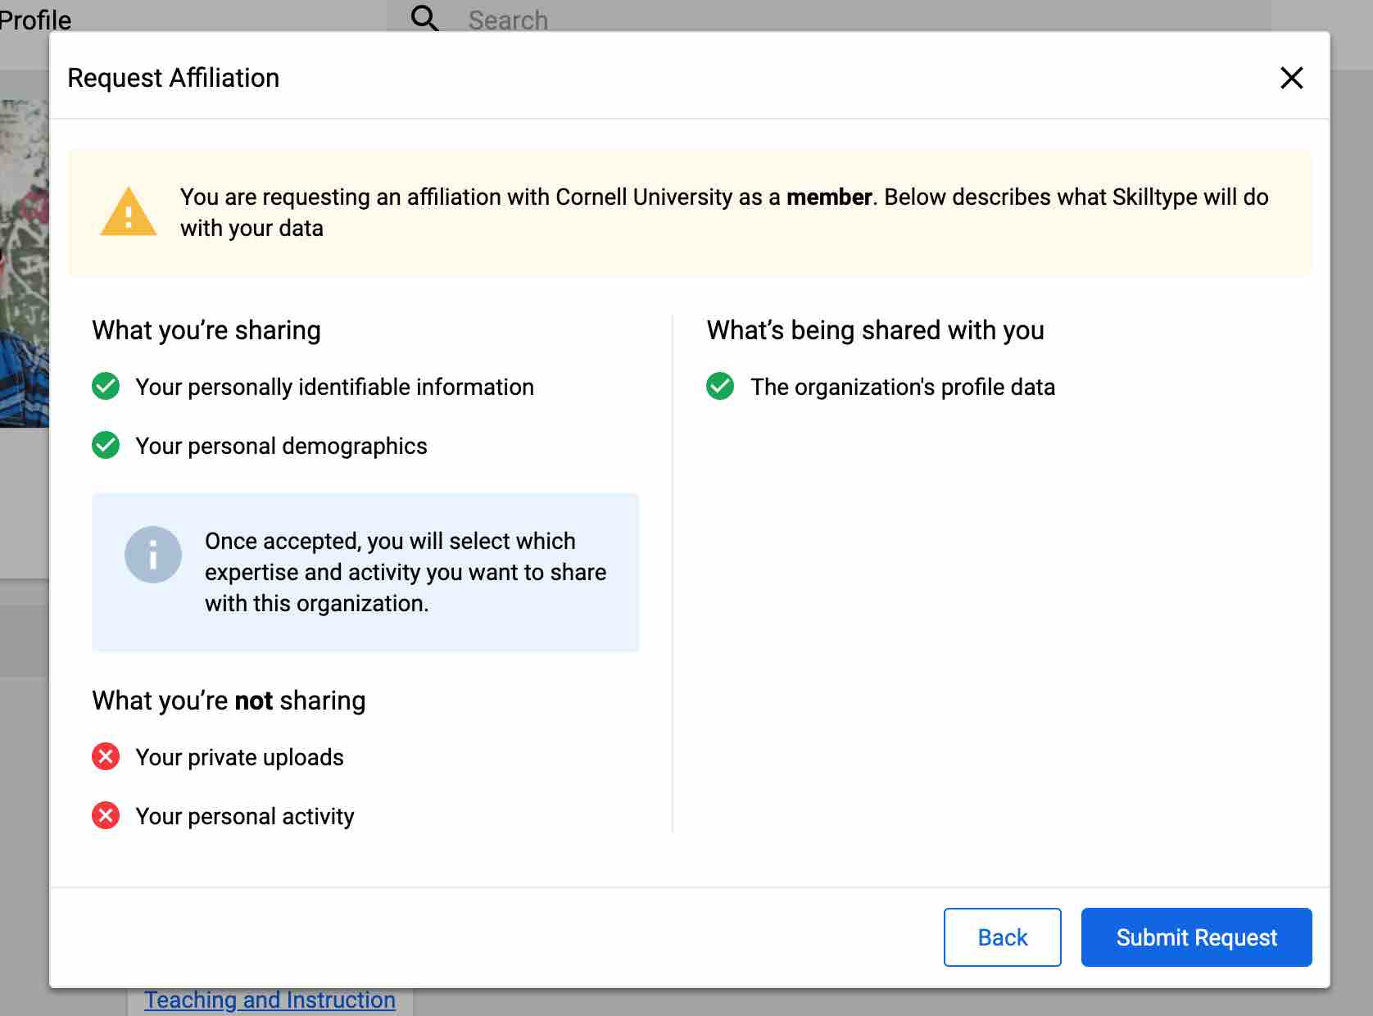Click the bold word 'member' in warning

(829, 197)
